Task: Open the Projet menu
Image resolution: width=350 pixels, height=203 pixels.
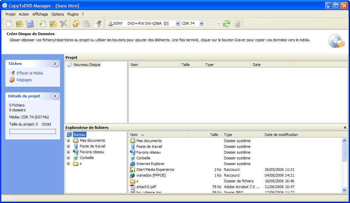Action: (11, 14)
